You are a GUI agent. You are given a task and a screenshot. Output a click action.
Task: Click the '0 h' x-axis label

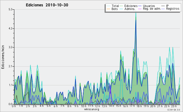pos(14,106)
